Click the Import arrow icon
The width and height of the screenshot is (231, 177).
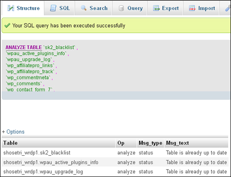point(192,8)
